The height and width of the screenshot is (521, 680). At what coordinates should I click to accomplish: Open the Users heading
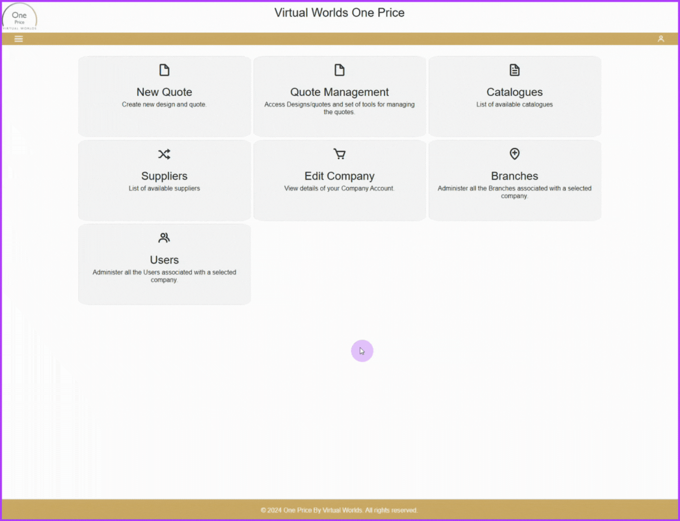click(x=164, y=260)
